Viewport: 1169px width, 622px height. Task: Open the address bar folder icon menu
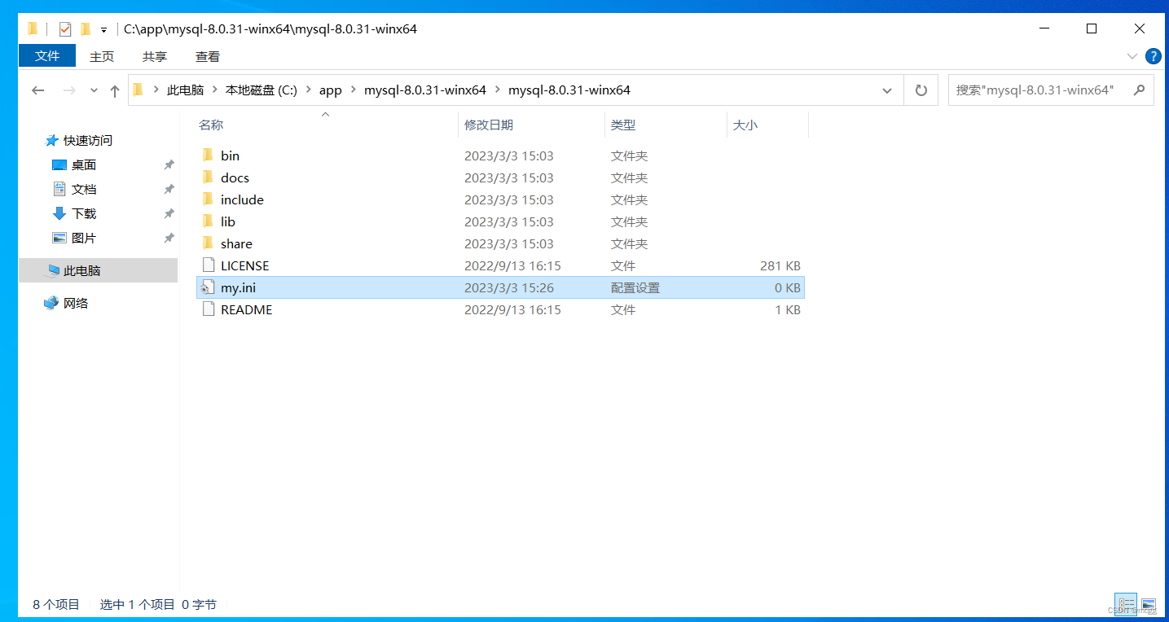[138, 90]
